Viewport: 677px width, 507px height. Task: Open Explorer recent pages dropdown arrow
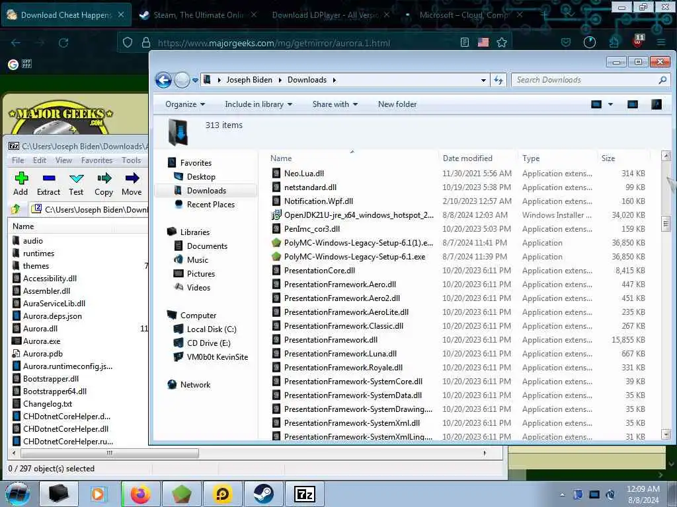[x=195, y=80]
